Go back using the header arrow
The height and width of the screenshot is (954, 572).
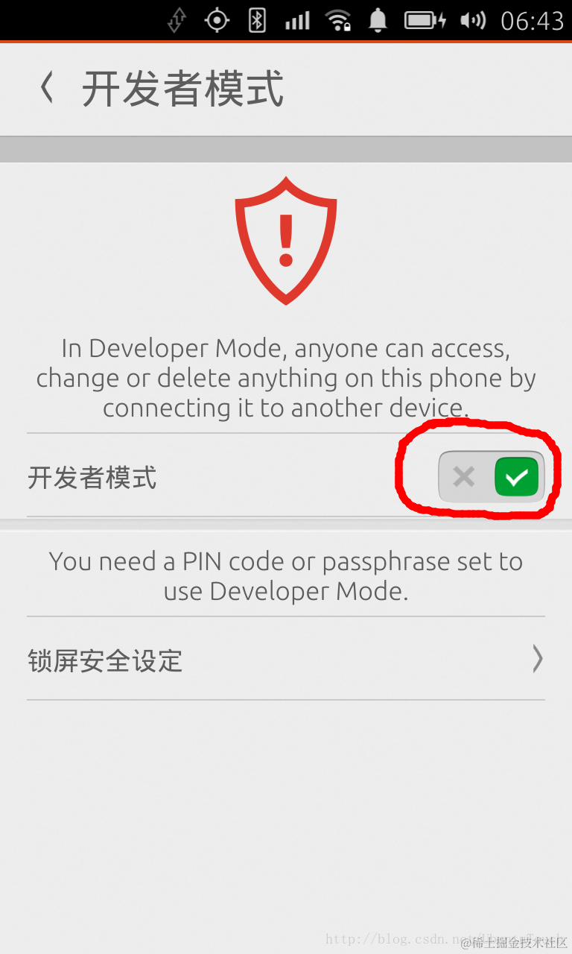[46, 88]
